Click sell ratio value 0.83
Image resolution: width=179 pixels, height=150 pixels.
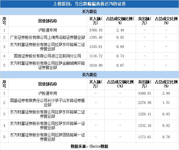[166, 114]
